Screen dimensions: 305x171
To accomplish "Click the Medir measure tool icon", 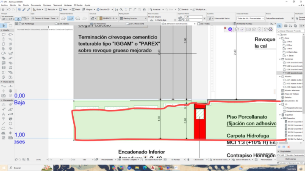I will tap(73, 9).
